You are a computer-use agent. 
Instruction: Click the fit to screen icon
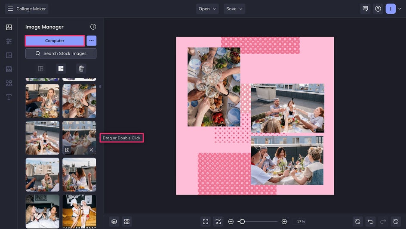click(x=206, y=222)
